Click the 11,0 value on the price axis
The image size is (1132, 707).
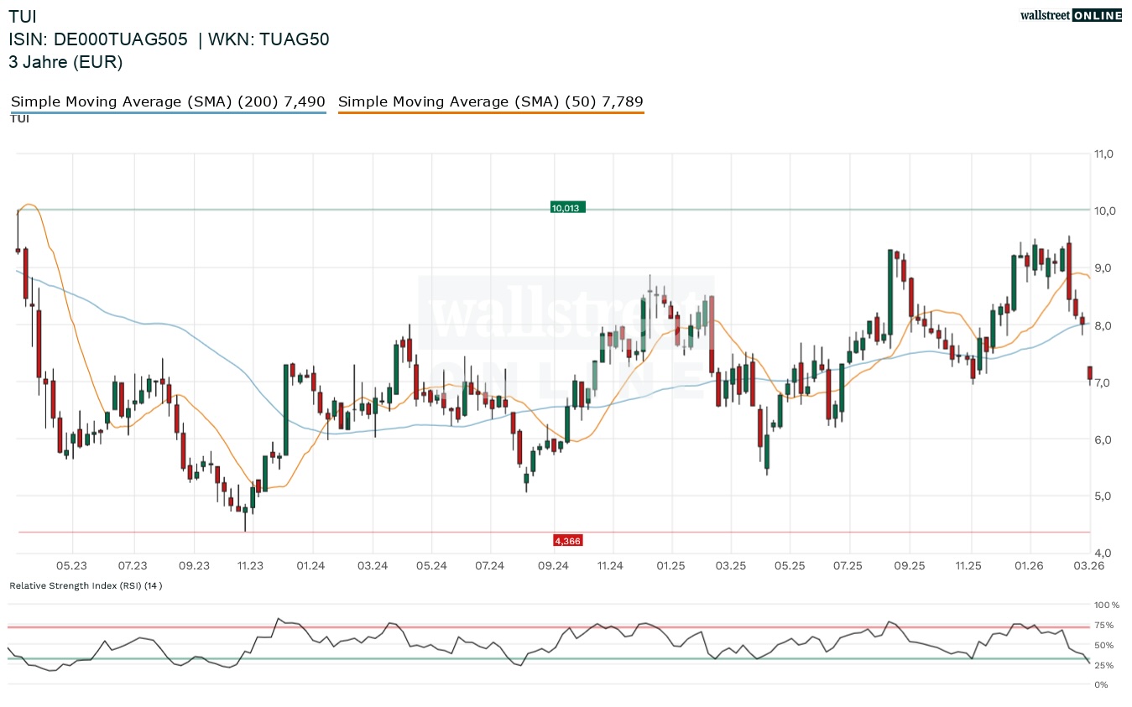point(1103,154)
